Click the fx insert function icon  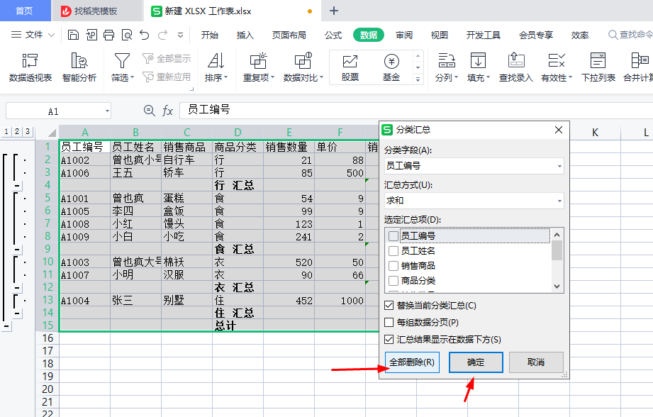tap(167, 111)
